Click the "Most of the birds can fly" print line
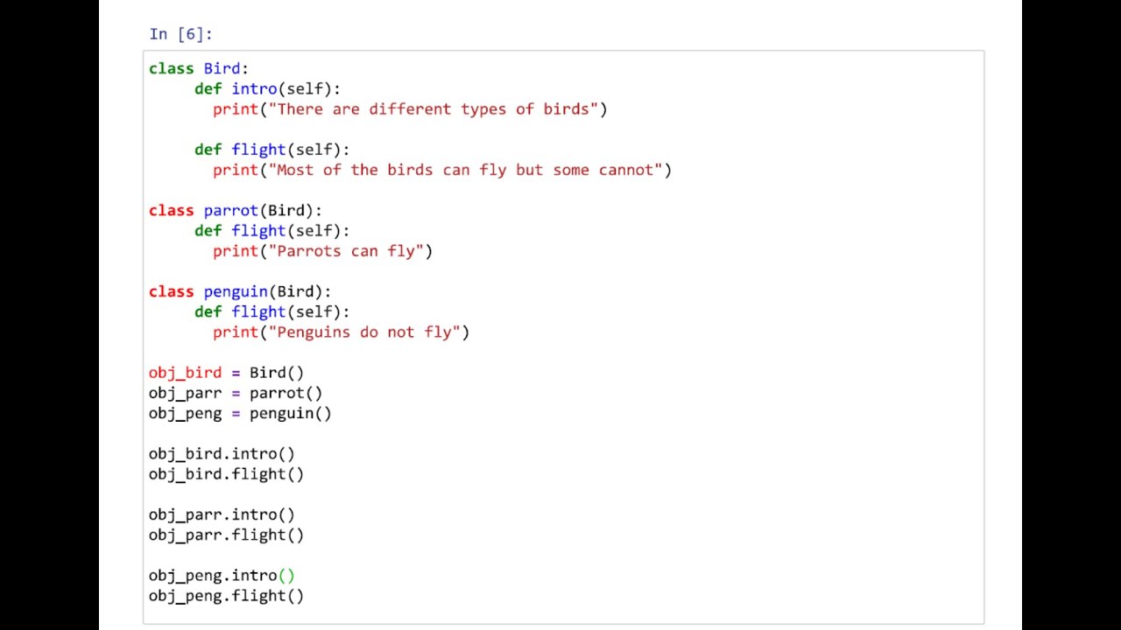Viewport: 1121px width, 630px height. 442,170
